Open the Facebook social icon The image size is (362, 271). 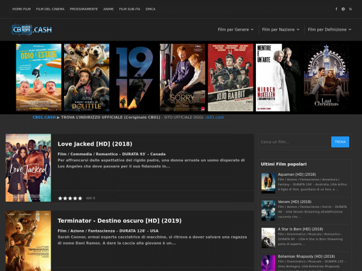[336, 9]
